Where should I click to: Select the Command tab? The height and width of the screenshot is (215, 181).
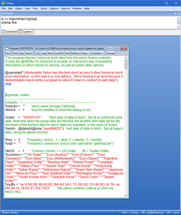point(9,32)
